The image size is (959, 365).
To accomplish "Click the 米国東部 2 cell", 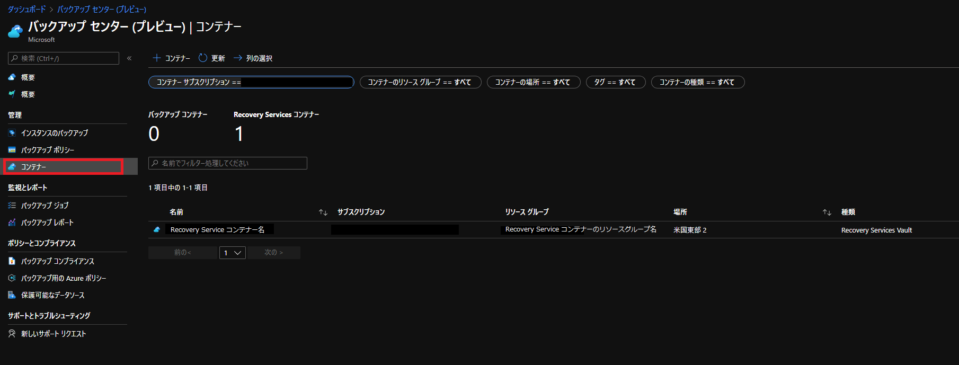I will [x=690, y=230].
